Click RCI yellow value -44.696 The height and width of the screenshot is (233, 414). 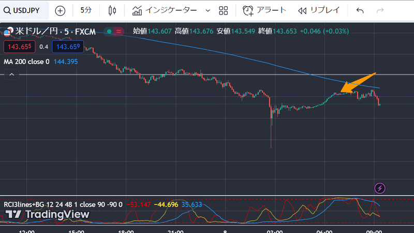[x=166, y=205]
